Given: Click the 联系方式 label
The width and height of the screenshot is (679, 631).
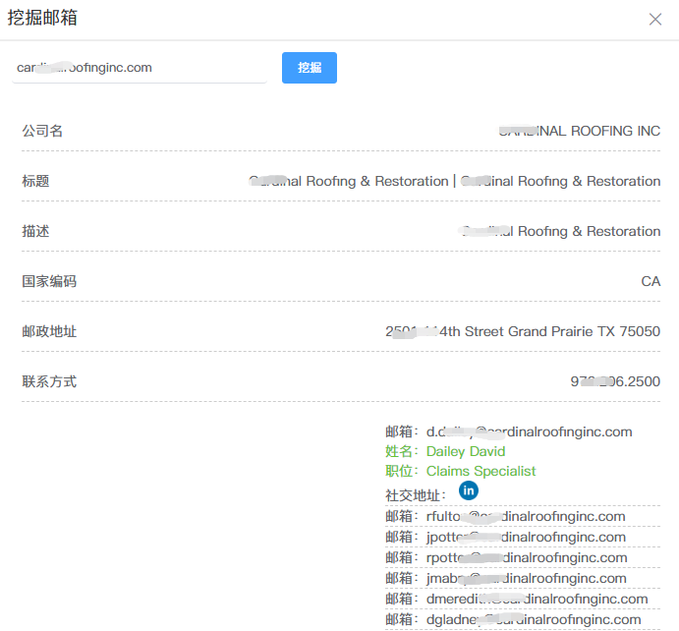Looking at the screenshot, I should (49, 381).
